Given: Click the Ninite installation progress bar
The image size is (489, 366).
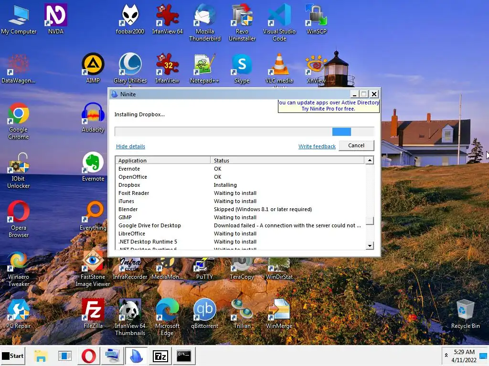Looking at the screenshot, I should point(244,132).
